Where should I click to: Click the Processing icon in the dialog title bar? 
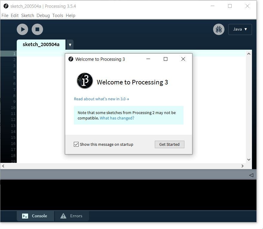pyautogui.click(x=71, y=59)
